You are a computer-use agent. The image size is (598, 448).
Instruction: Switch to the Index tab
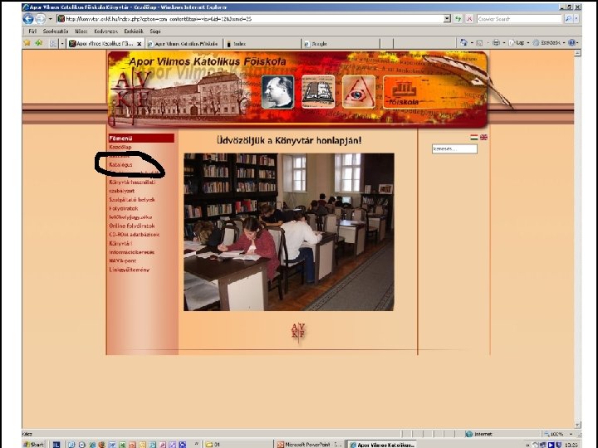pyautogui.click(x=262, y=44)
